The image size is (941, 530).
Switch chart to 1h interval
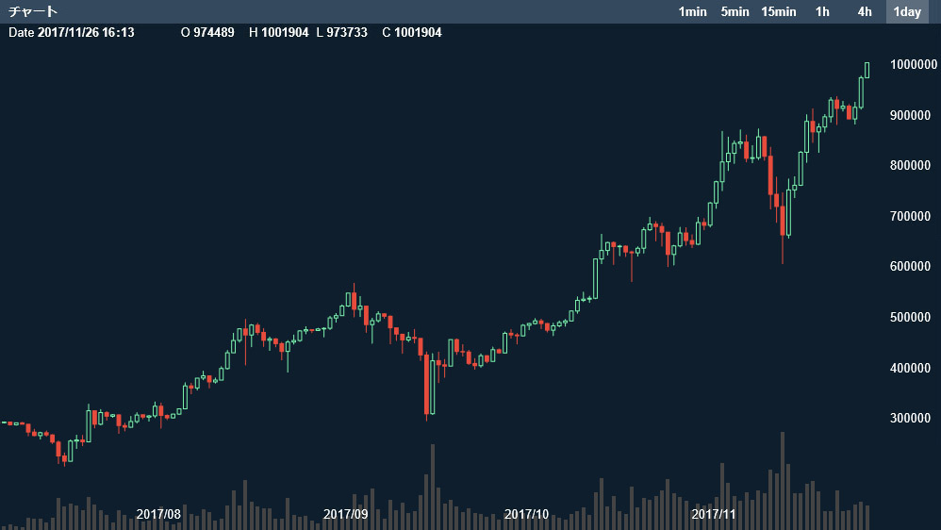(822, 11)
